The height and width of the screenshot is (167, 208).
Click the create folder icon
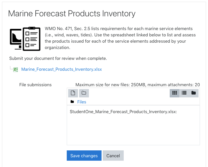coord(84,93)
